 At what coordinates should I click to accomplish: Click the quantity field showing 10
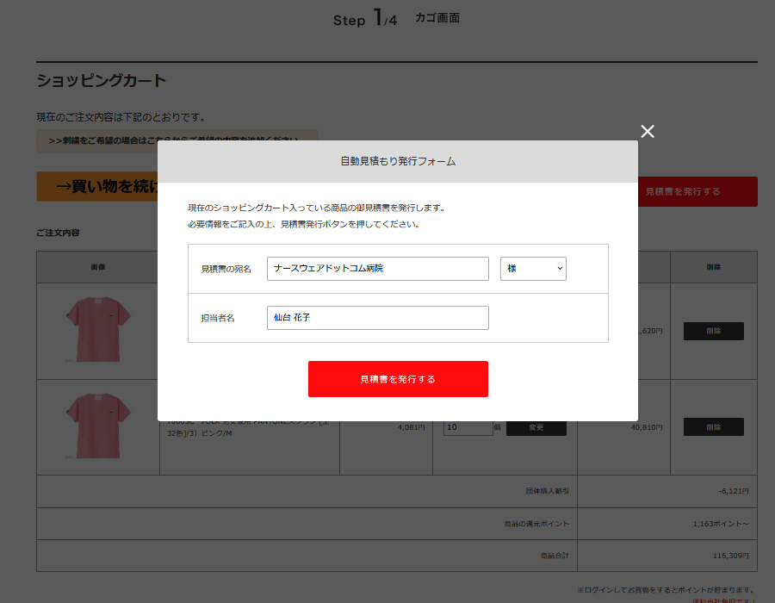(x=468, y=427)
